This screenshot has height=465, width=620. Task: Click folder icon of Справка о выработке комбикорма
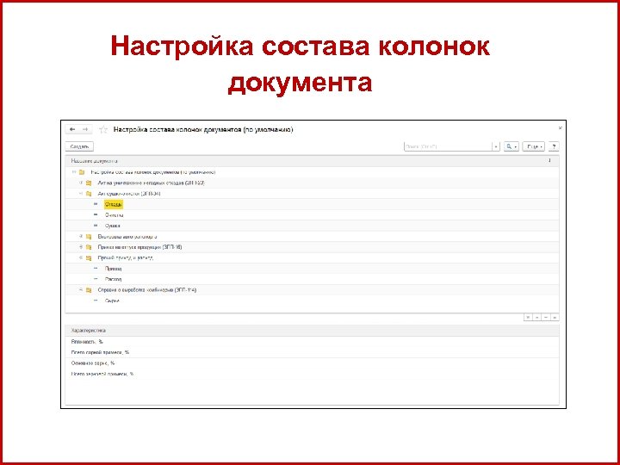tap(89, 290)
